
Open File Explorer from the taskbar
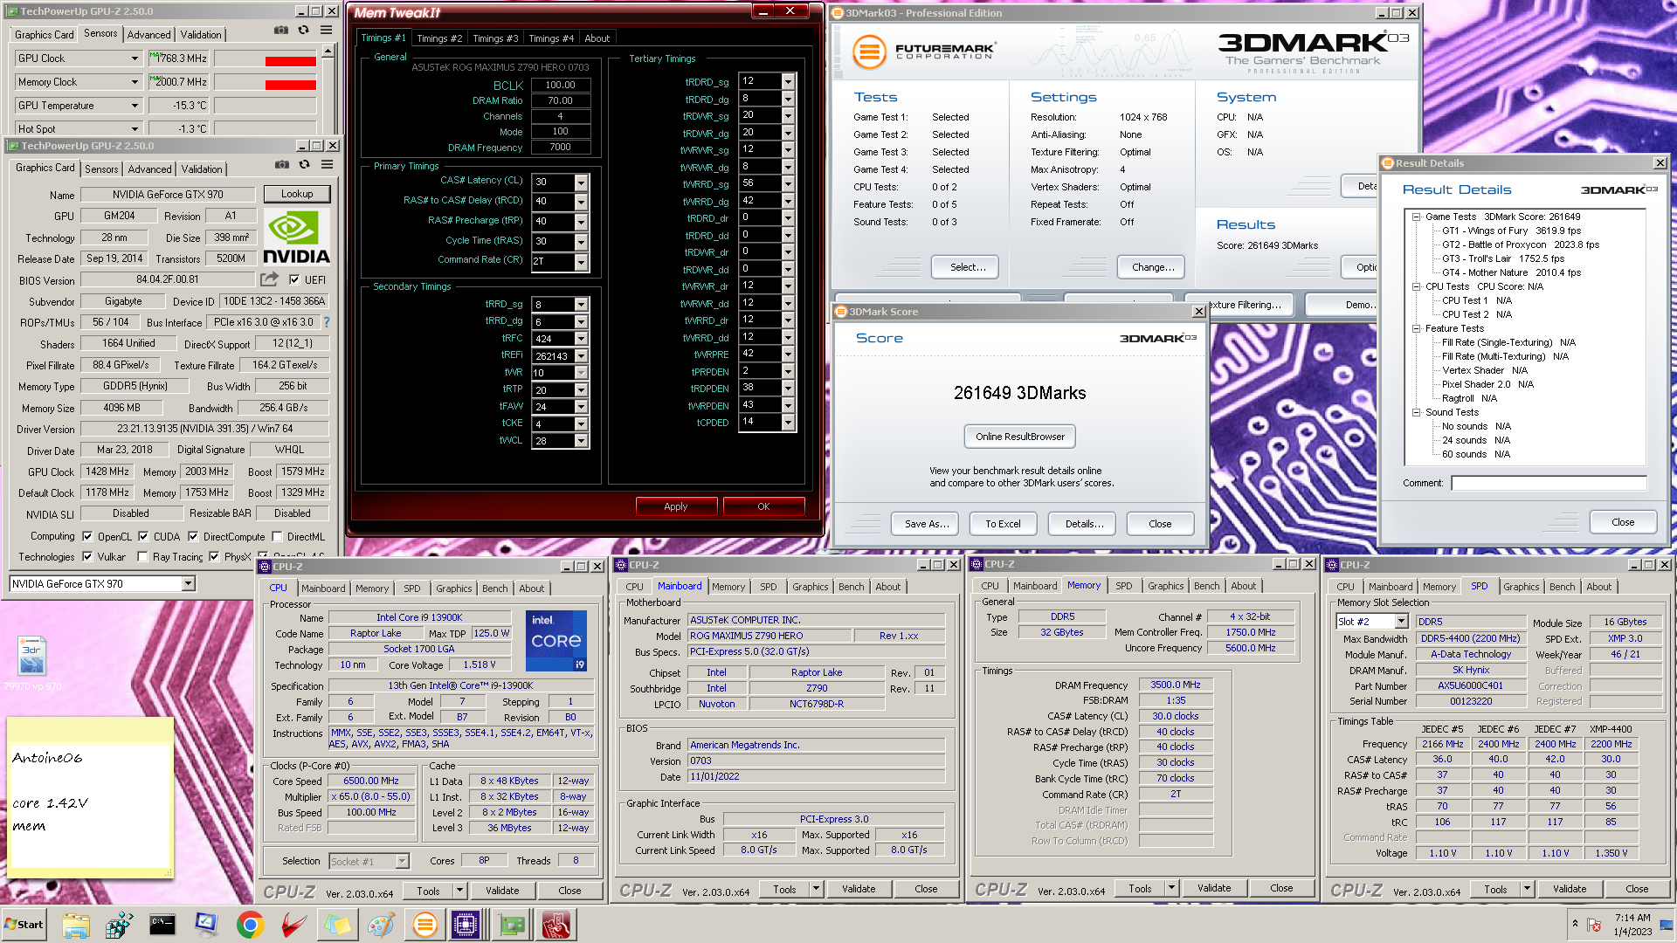tap(76, 925)
